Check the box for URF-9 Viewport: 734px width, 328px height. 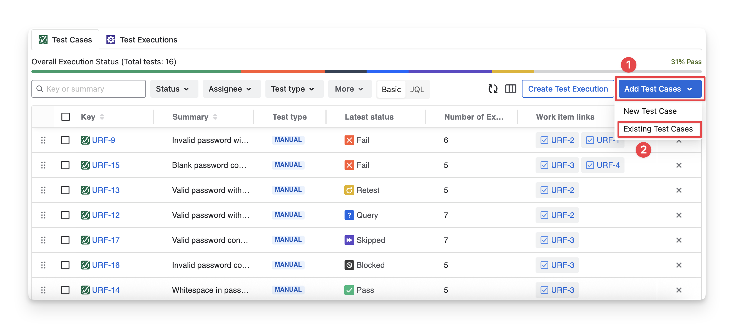pyautogui.click(x=65, y=140)
